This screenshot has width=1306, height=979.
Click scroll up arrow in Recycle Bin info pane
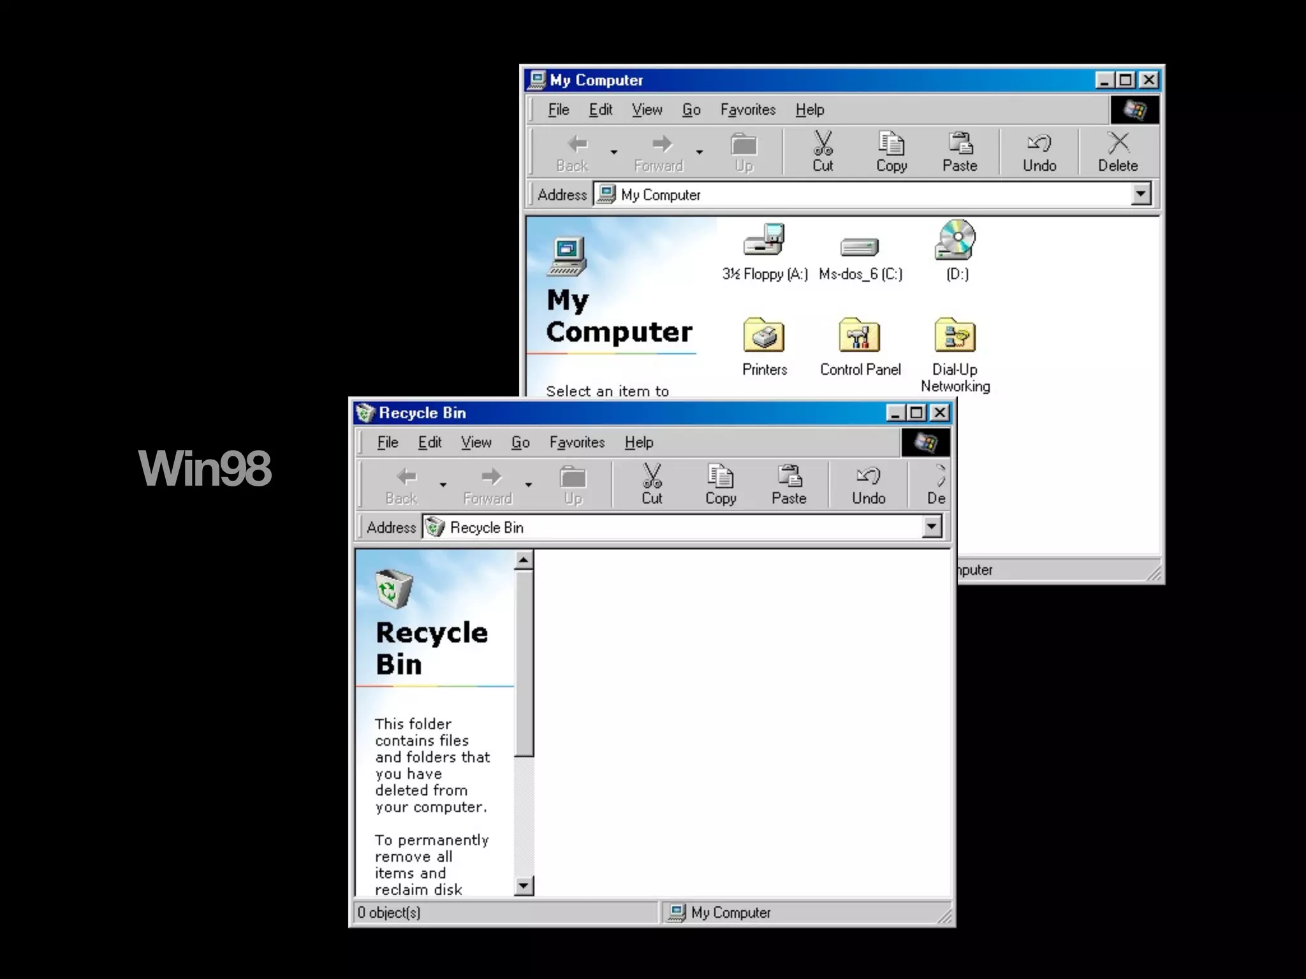(524, 560)
